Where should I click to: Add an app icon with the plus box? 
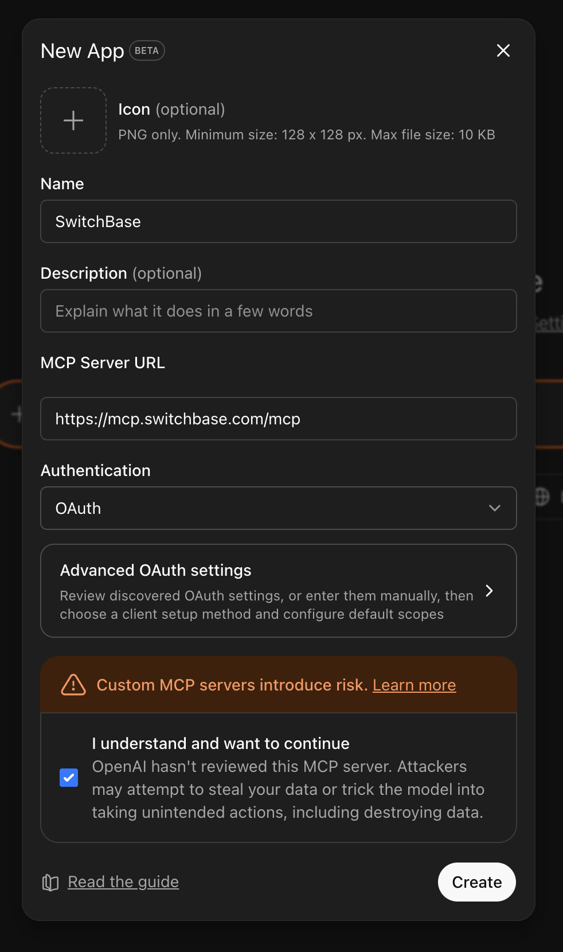73,120
